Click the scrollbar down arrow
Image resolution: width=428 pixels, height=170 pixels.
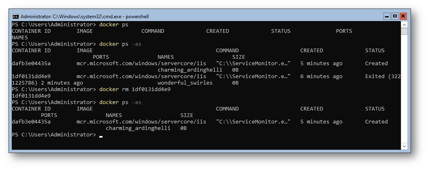[404, 146]
